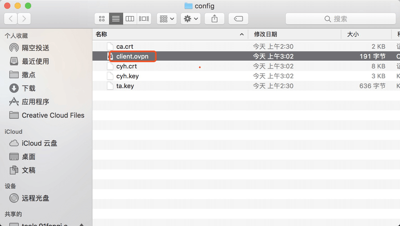
Task: Focus the 搜索 search field
Action: click(x=341, y=19)
